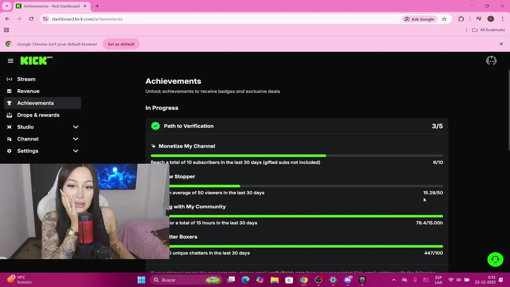
Task: Open the Windows Start menu
Action: click(x=141, y=280)
